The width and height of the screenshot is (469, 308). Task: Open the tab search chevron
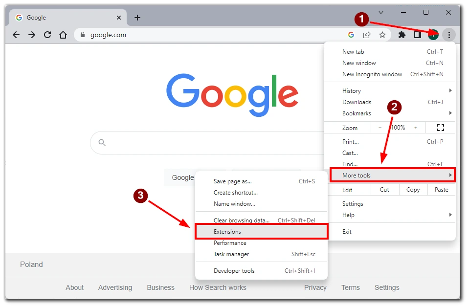(381, 12)
